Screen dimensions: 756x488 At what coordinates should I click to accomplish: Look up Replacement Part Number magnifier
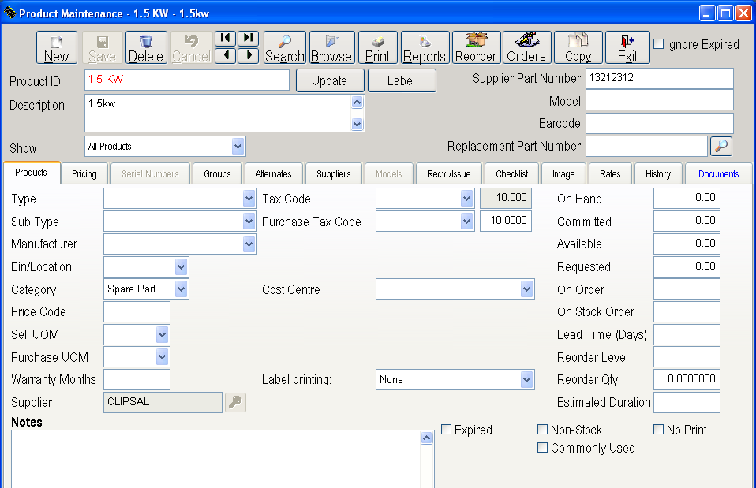[721, 146]
